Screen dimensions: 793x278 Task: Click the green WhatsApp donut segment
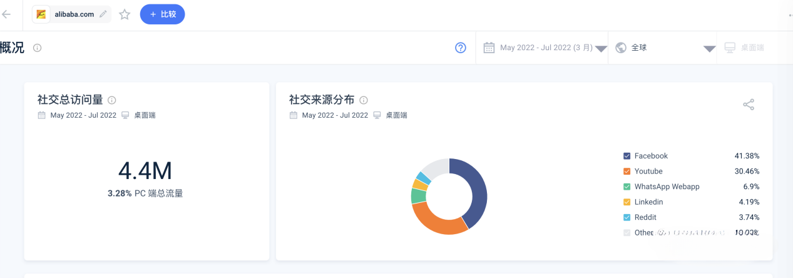click(418, 196)
